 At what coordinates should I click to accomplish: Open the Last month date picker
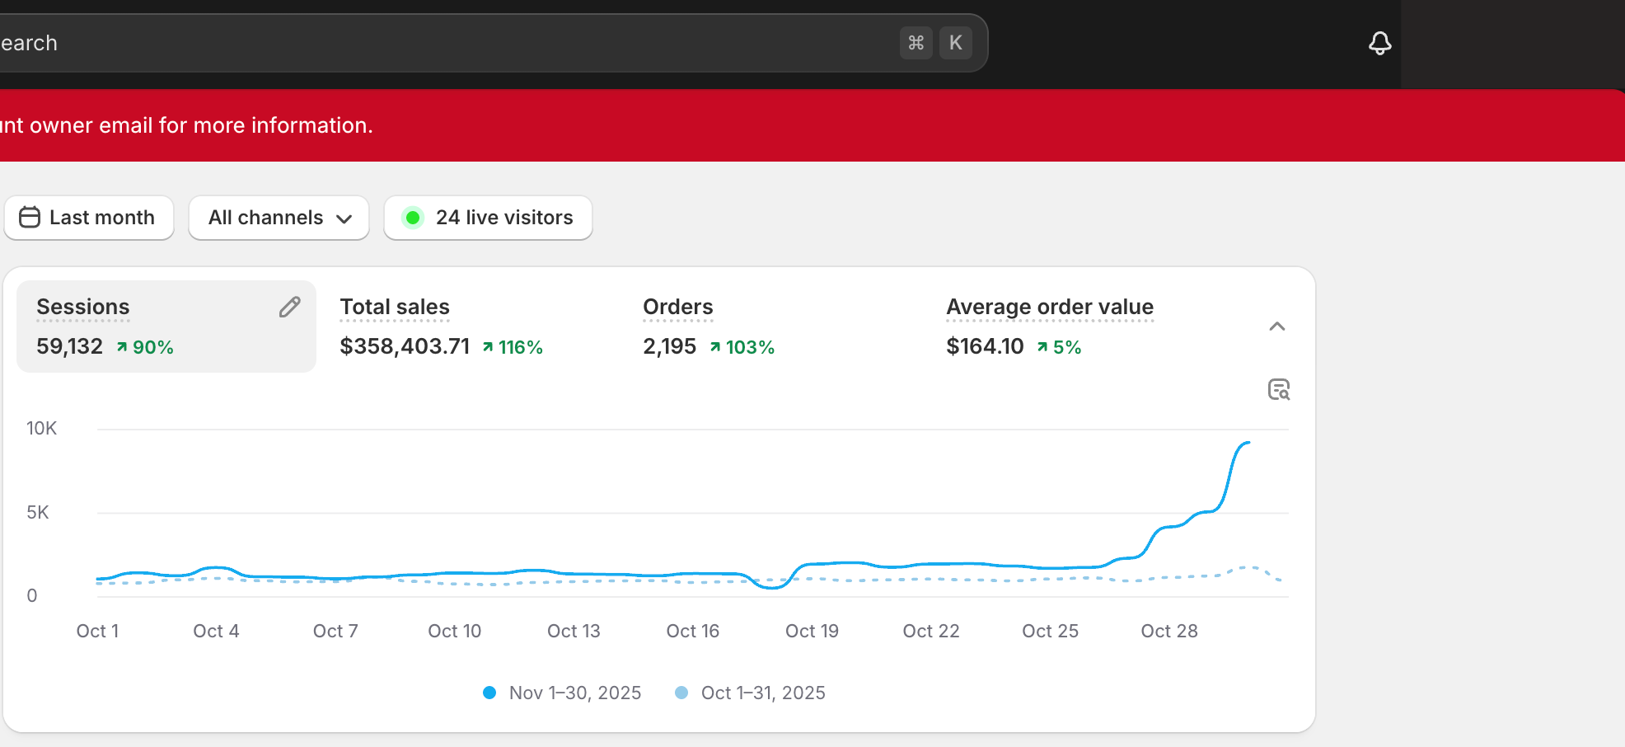coord(89,218)
